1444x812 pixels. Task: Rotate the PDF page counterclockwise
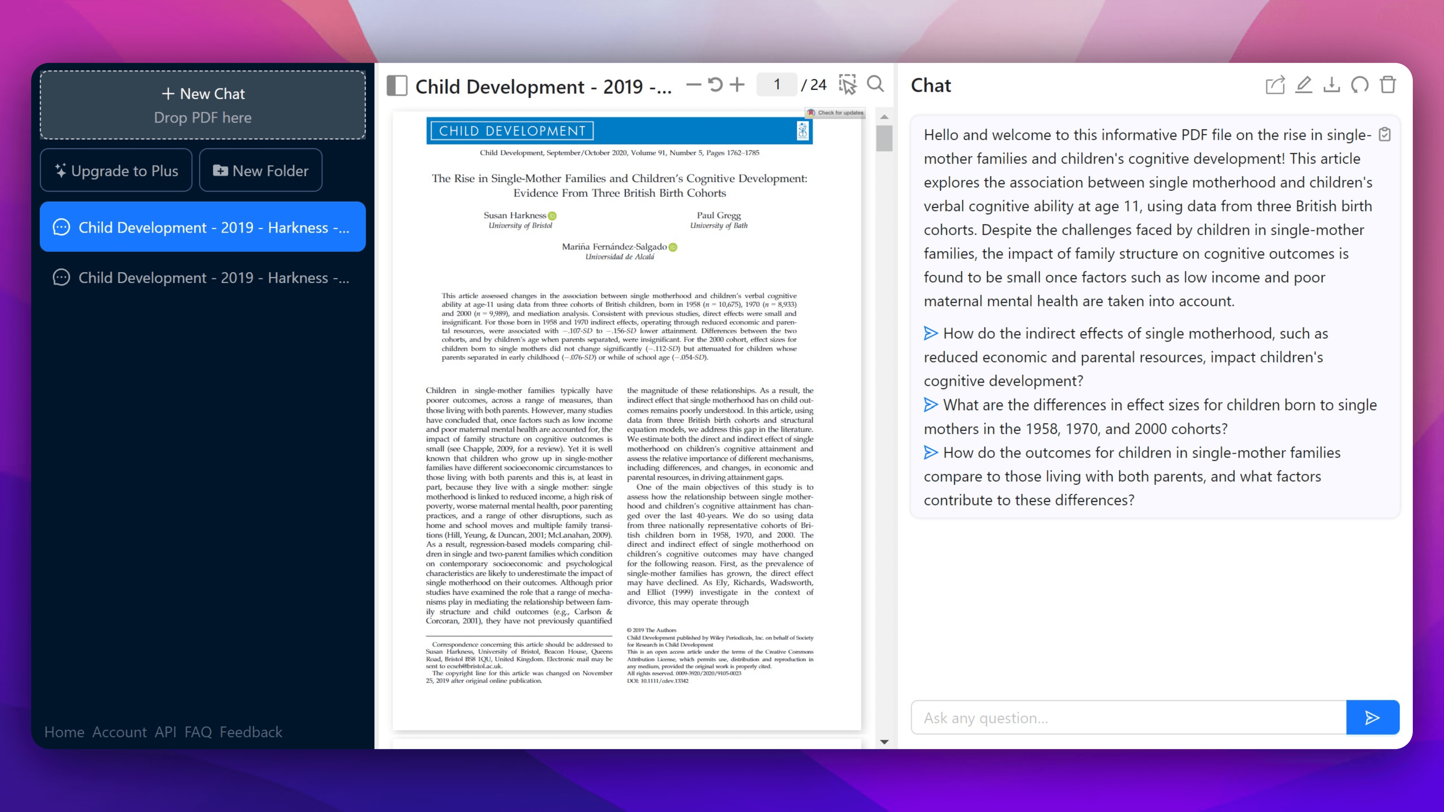[715, 85]
